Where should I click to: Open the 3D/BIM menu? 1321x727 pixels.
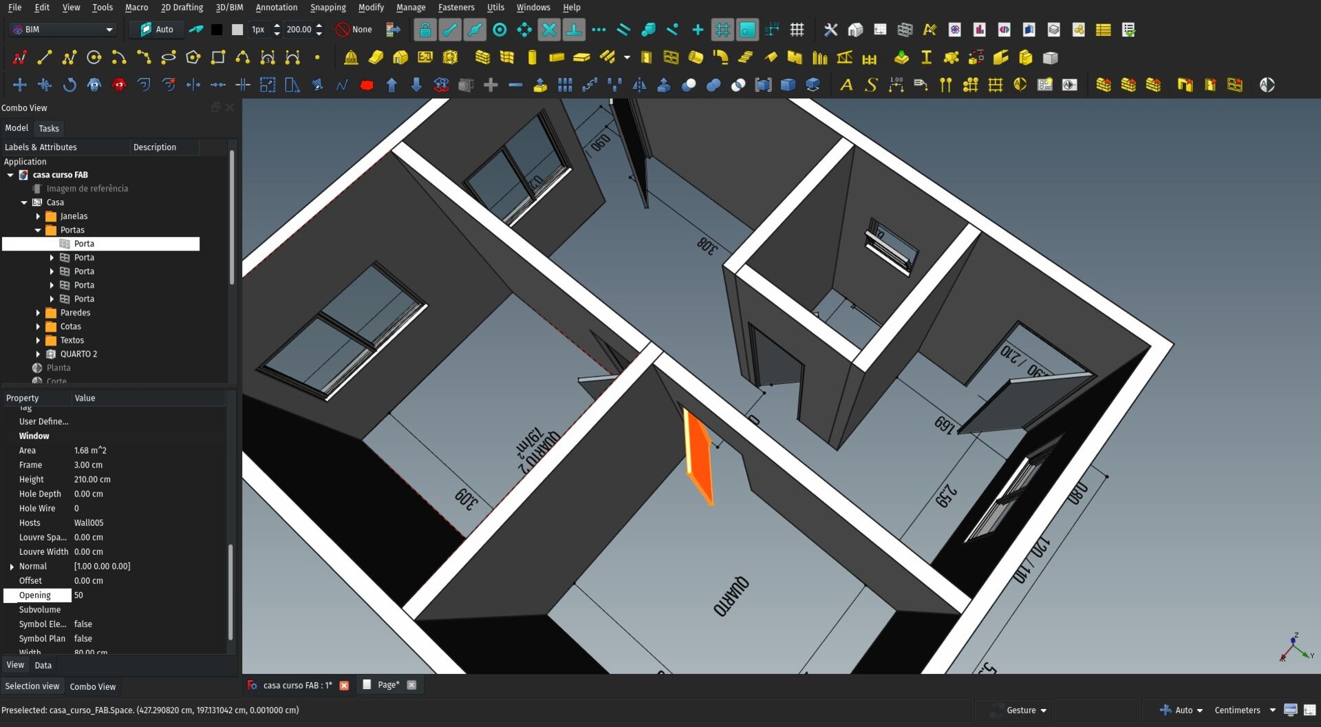[229, 8]
